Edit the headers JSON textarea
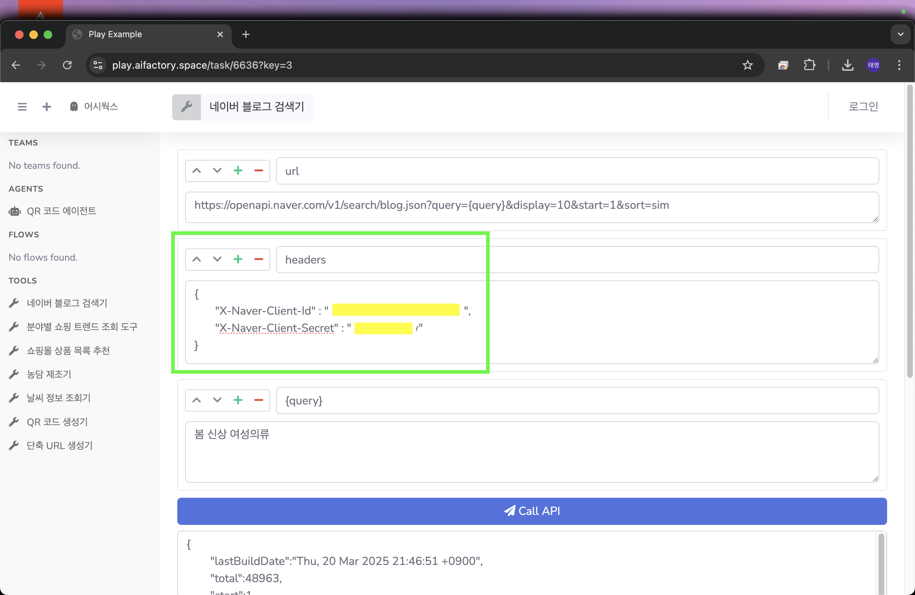 pos(532,322)
